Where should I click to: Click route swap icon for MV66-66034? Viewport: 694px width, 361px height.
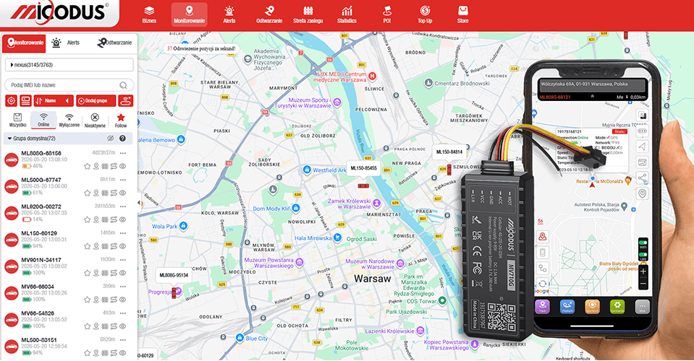pyautogui.click(x=114, y=299)
